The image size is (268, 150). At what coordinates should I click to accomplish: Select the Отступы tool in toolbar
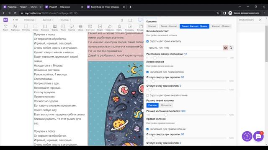tap(26, 28)
